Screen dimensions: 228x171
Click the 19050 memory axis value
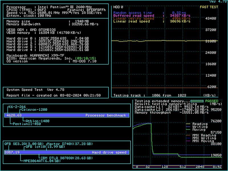216,155
